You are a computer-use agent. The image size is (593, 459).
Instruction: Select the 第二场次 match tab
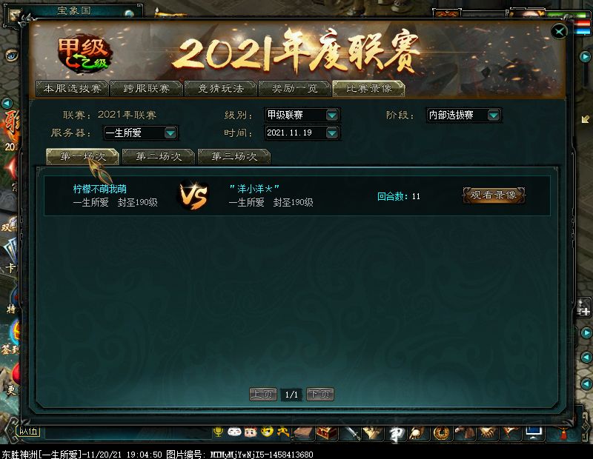coord(159,156)
